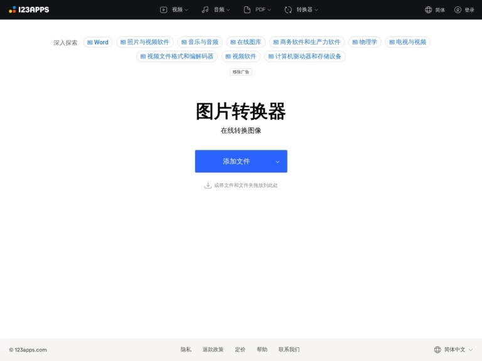Open the 视频 menu
This screenshot has width=482, height=361.
174,10
